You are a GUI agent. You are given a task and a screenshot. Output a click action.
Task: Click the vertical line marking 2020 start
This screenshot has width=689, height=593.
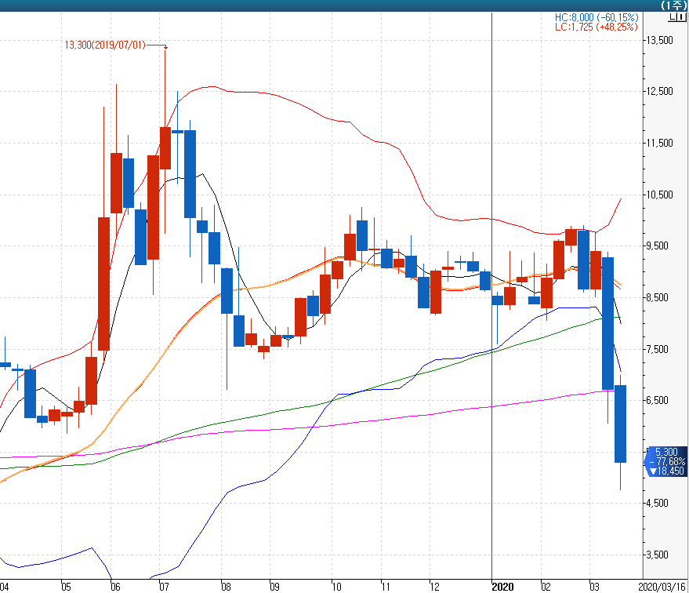point(491,314)
